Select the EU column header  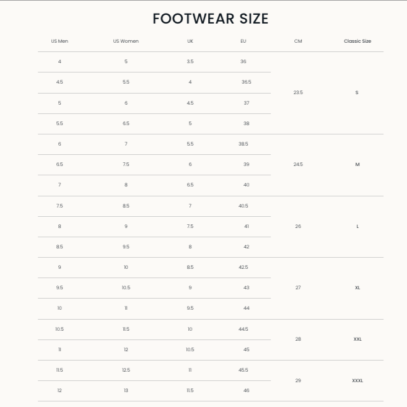click(243, 41)
